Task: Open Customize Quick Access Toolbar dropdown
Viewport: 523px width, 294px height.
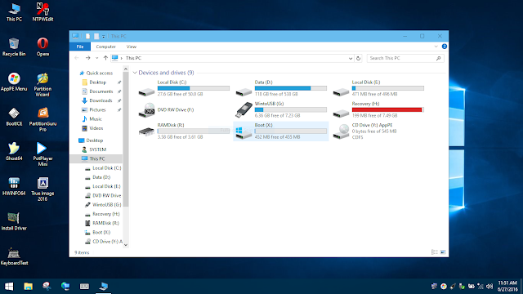Action: [x=104, y=36]
